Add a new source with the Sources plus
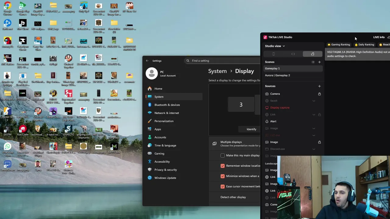This screenshot has width=390, height=219. click(319, 86)
